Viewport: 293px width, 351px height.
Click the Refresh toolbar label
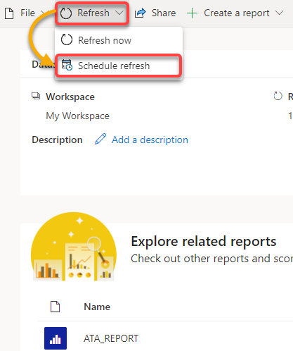tap(93, 13)
